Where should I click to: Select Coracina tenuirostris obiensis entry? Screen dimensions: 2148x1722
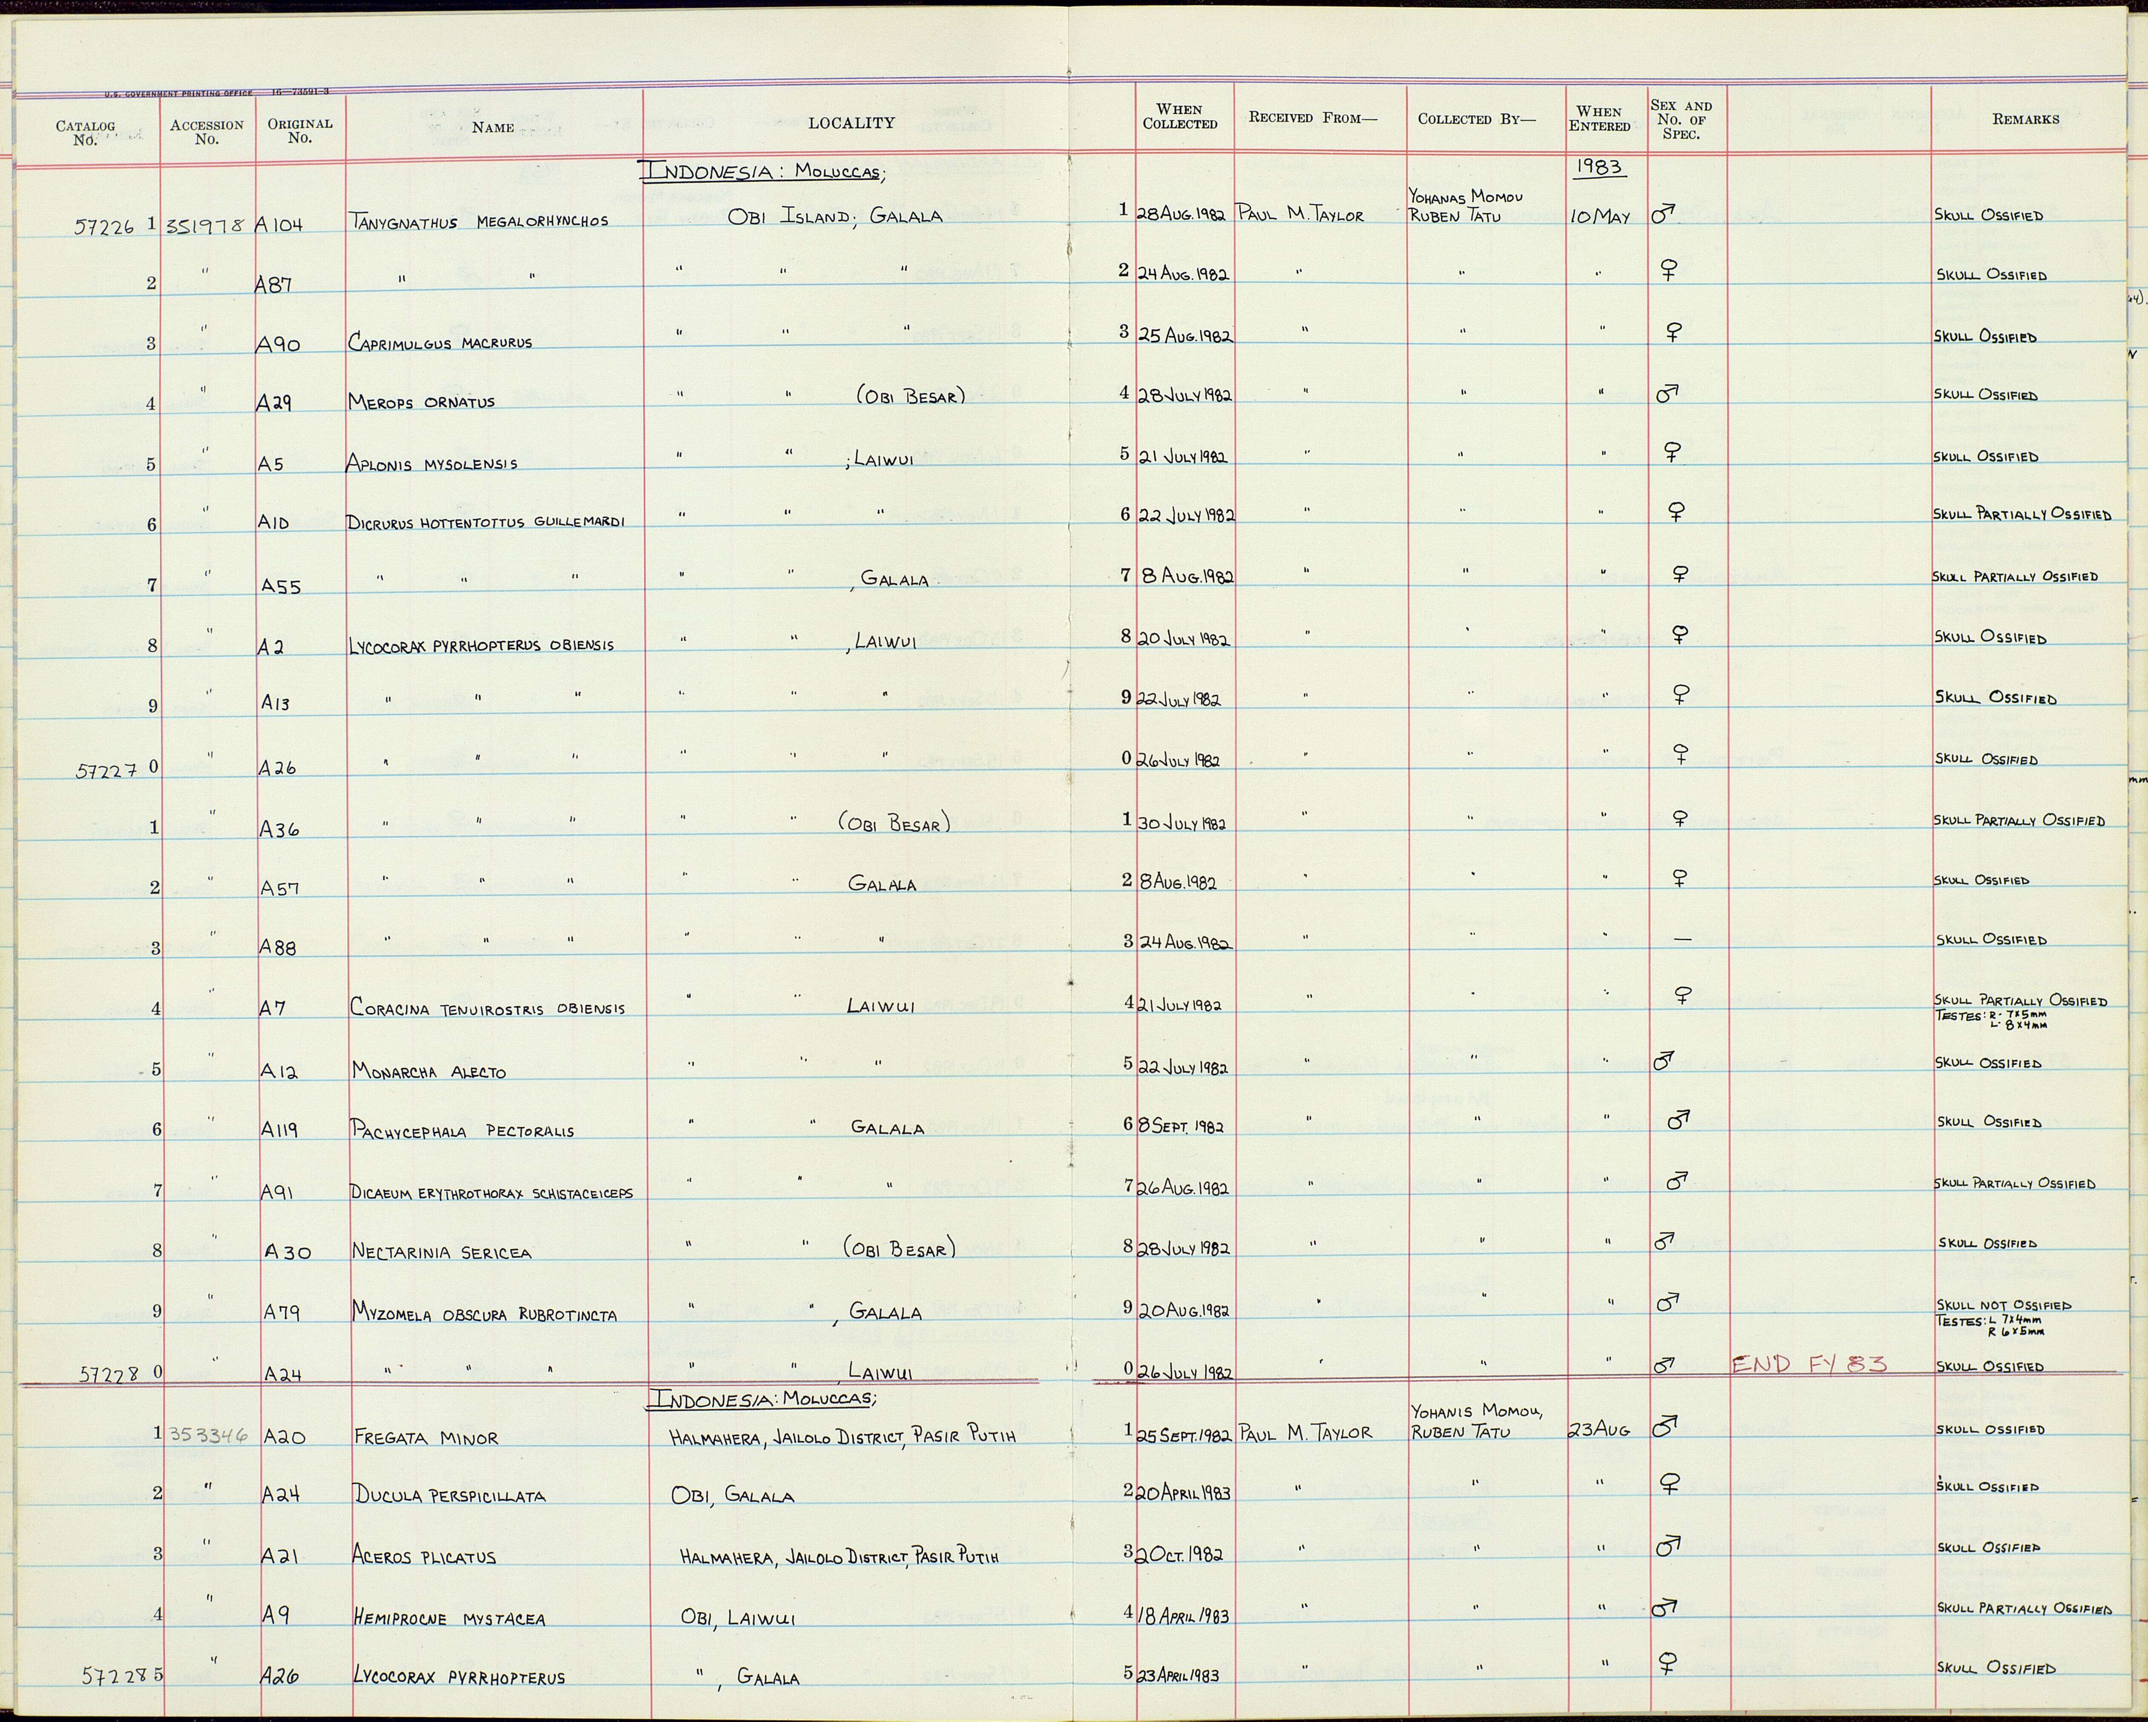(x=488, y=1007)
